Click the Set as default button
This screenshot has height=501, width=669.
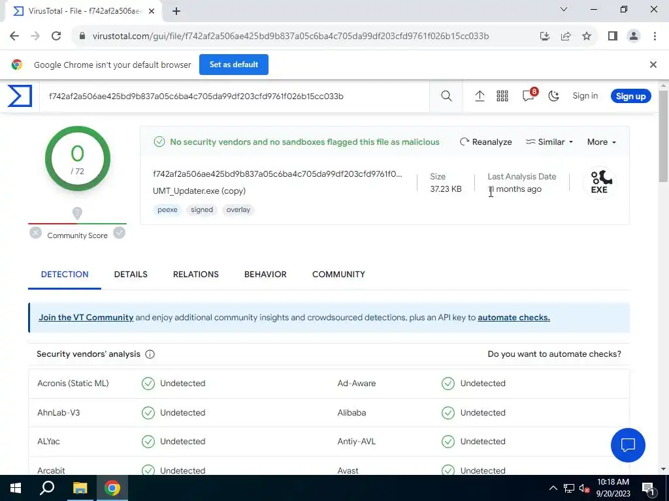[x=234, y=65]
